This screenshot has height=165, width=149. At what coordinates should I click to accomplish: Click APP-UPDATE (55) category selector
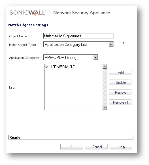[71, 57]
